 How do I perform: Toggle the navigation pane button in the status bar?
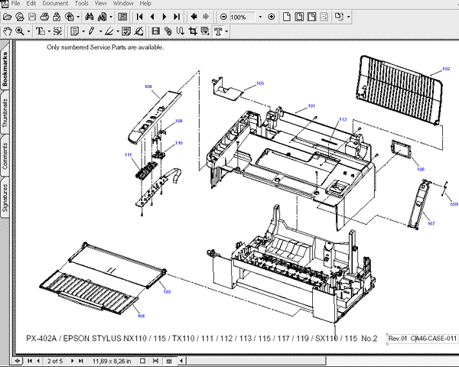tap(18, 361)
